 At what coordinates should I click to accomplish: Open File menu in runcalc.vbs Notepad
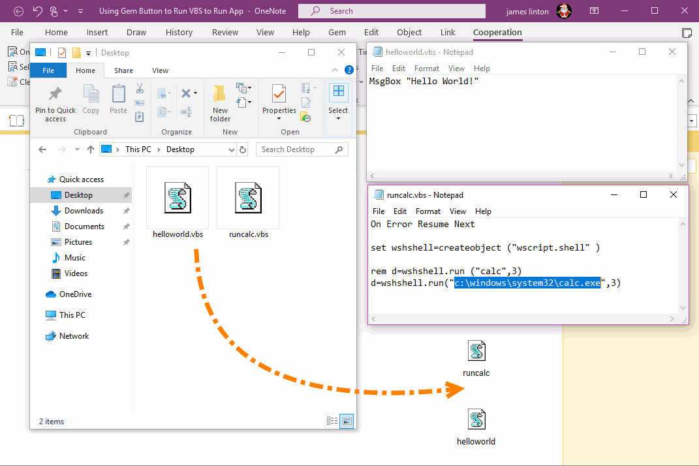(379, 211)
